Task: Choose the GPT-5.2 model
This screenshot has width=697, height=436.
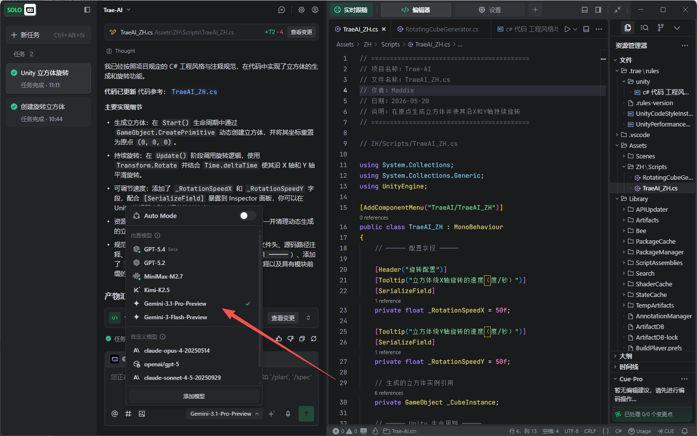Action: click(194, 263)
